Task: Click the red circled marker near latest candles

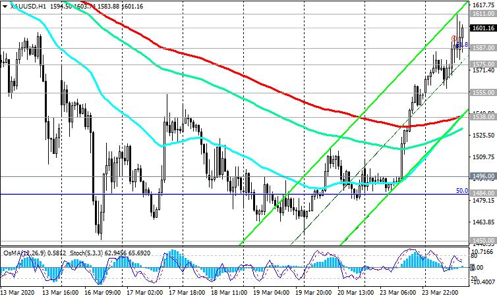Action: (454, 38)
